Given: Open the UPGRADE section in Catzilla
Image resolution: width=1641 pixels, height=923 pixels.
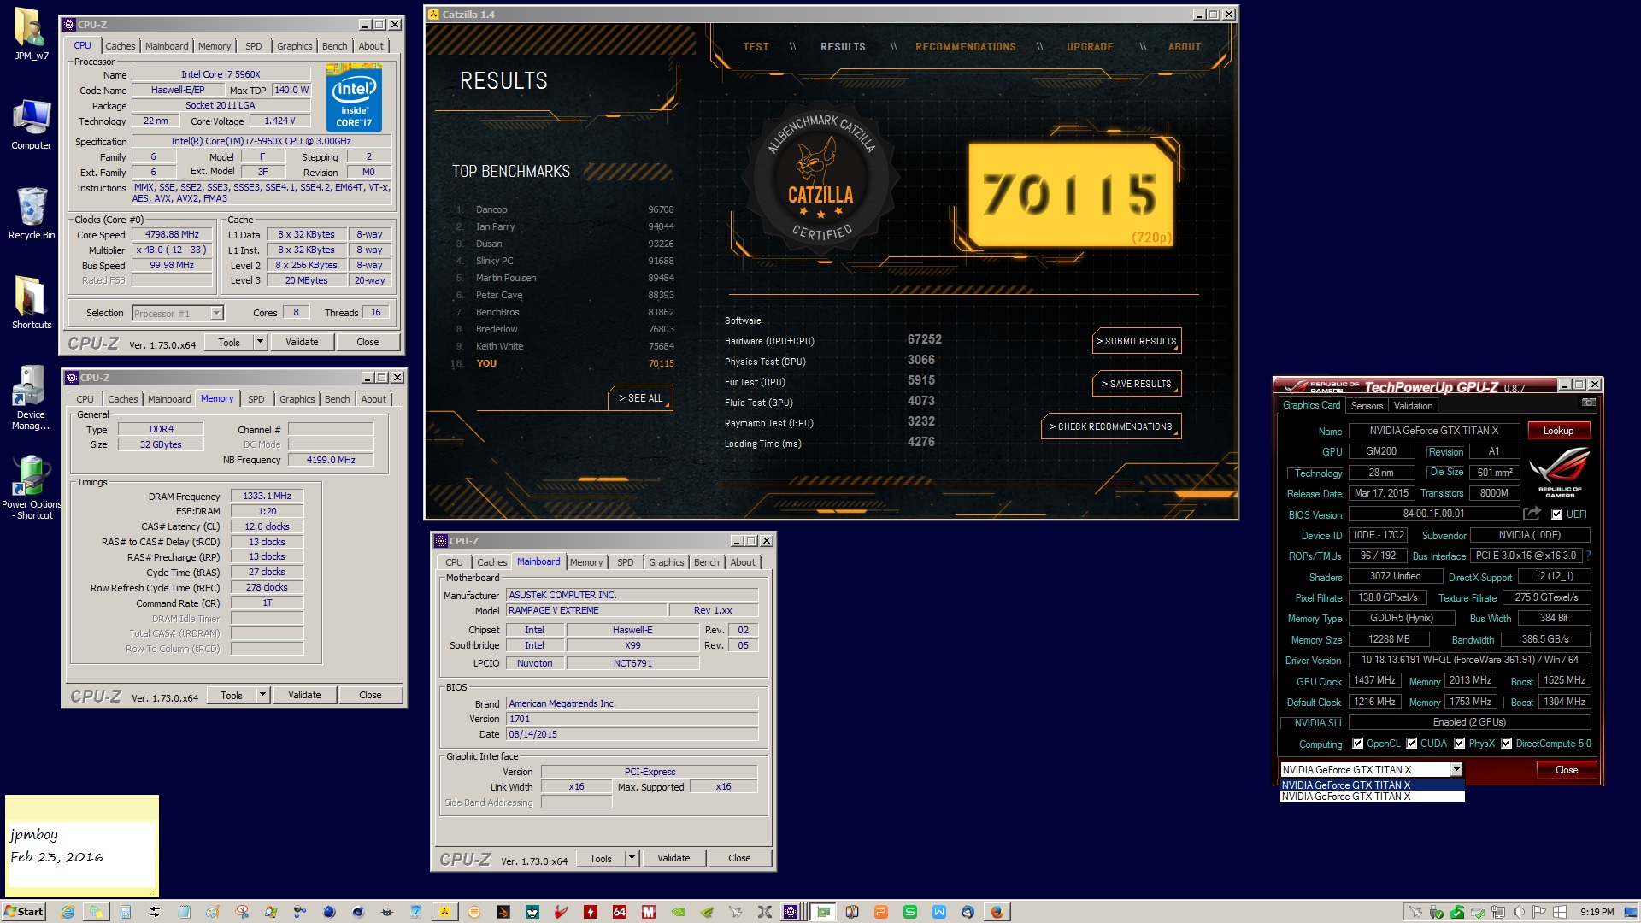Looking at the screenshot, I should point(1090,47).
